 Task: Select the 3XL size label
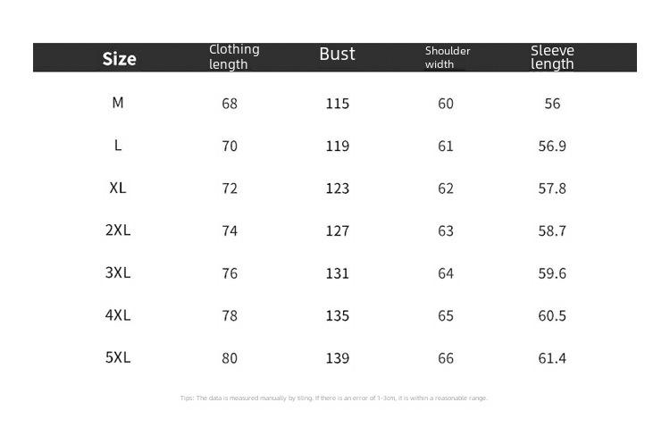[x=118, y=272]
